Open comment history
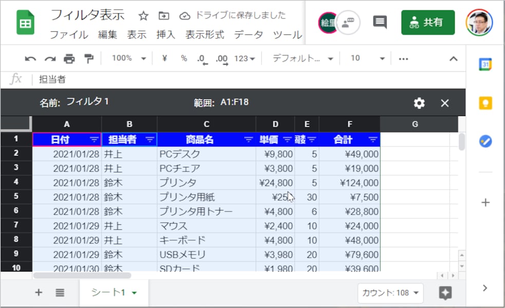Image resolution: width=505 pixels, height=308 pixels. pos(380,22)
